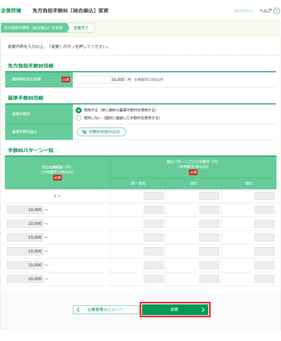Image resolution: width=281 pixels, height=341 pixels.
Task: Click the 企業管理 header title
Action: tap(11, 11)
